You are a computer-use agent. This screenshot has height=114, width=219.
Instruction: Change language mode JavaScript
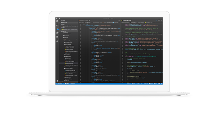[x=146, y=84]
